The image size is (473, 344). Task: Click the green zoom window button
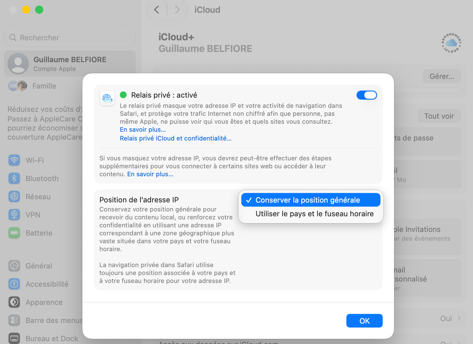pyautogui.click(x=39, y=10)
